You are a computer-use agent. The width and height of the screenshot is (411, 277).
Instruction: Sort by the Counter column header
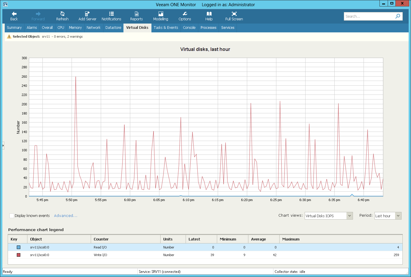point(126,239)
